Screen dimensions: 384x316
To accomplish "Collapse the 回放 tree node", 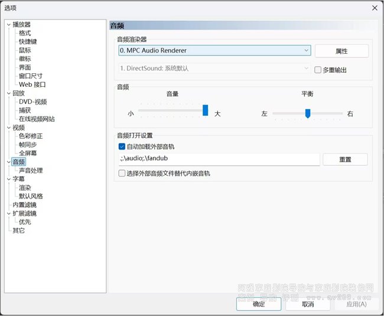I will [8, 93].
